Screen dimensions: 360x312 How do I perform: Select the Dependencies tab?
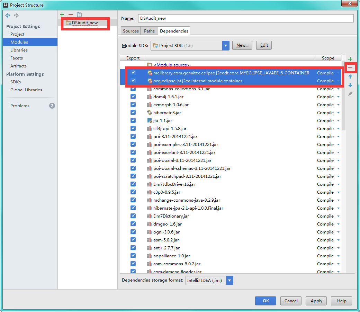coord(174,31)
